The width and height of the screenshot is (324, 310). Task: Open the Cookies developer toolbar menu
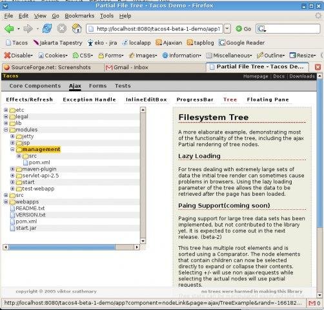(53, 56)
